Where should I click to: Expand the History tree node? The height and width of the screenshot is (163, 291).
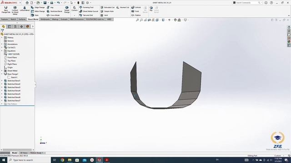(2, 38)
